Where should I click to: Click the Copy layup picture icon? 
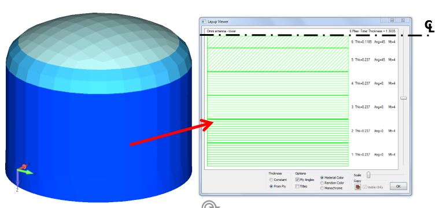pyautogui.click(x=357, y=187)
